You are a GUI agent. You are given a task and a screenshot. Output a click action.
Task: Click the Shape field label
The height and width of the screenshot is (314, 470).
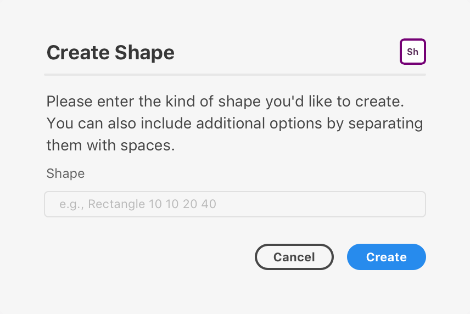click(x=65, y=173)
